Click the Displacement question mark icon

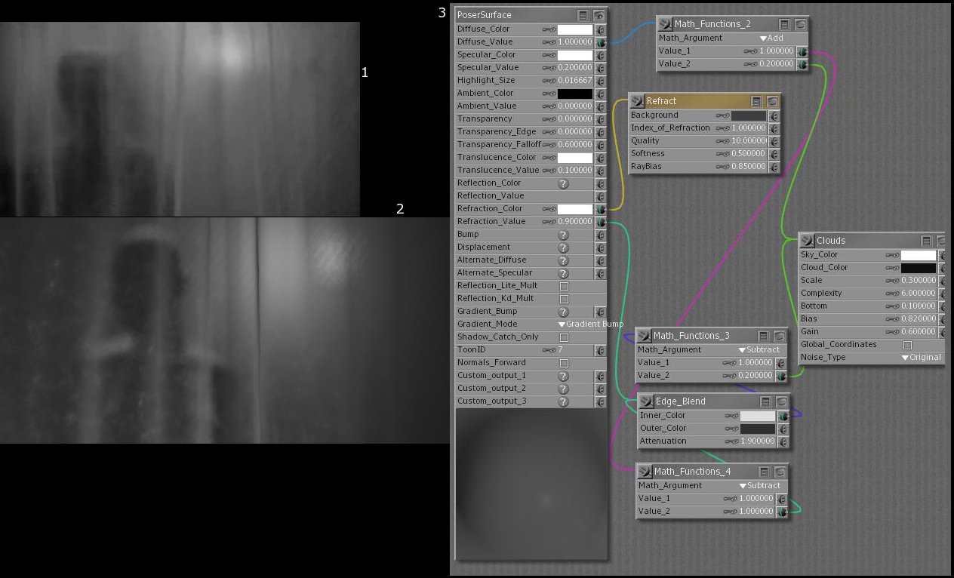(x=563, y=247)
